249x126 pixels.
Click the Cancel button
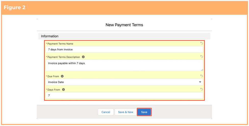coord(106,112)
